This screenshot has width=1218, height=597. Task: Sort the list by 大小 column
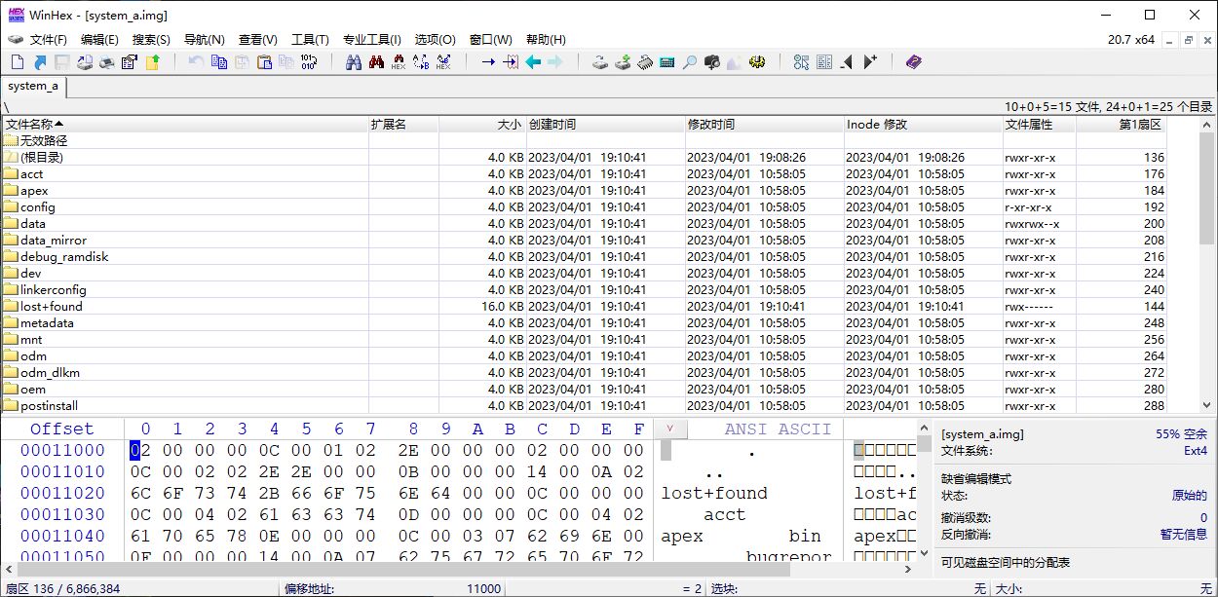[x=509, y=125]
